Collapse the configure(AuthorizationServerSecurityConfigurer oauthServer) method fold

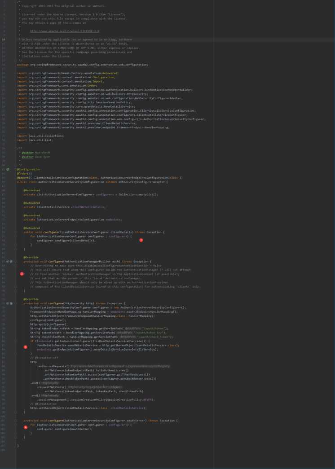tap(16, 421)
